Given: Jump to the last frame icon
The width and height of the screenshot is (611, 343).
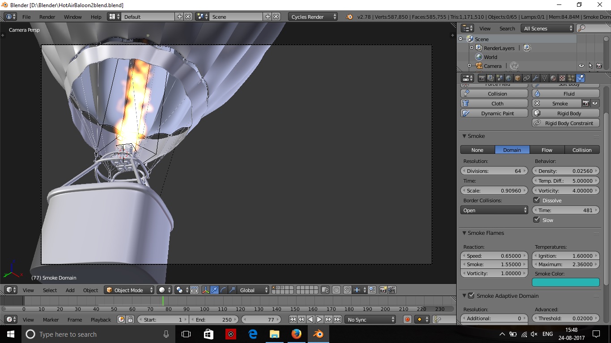Looking at the screenshot, I should (x=337, y=319).
